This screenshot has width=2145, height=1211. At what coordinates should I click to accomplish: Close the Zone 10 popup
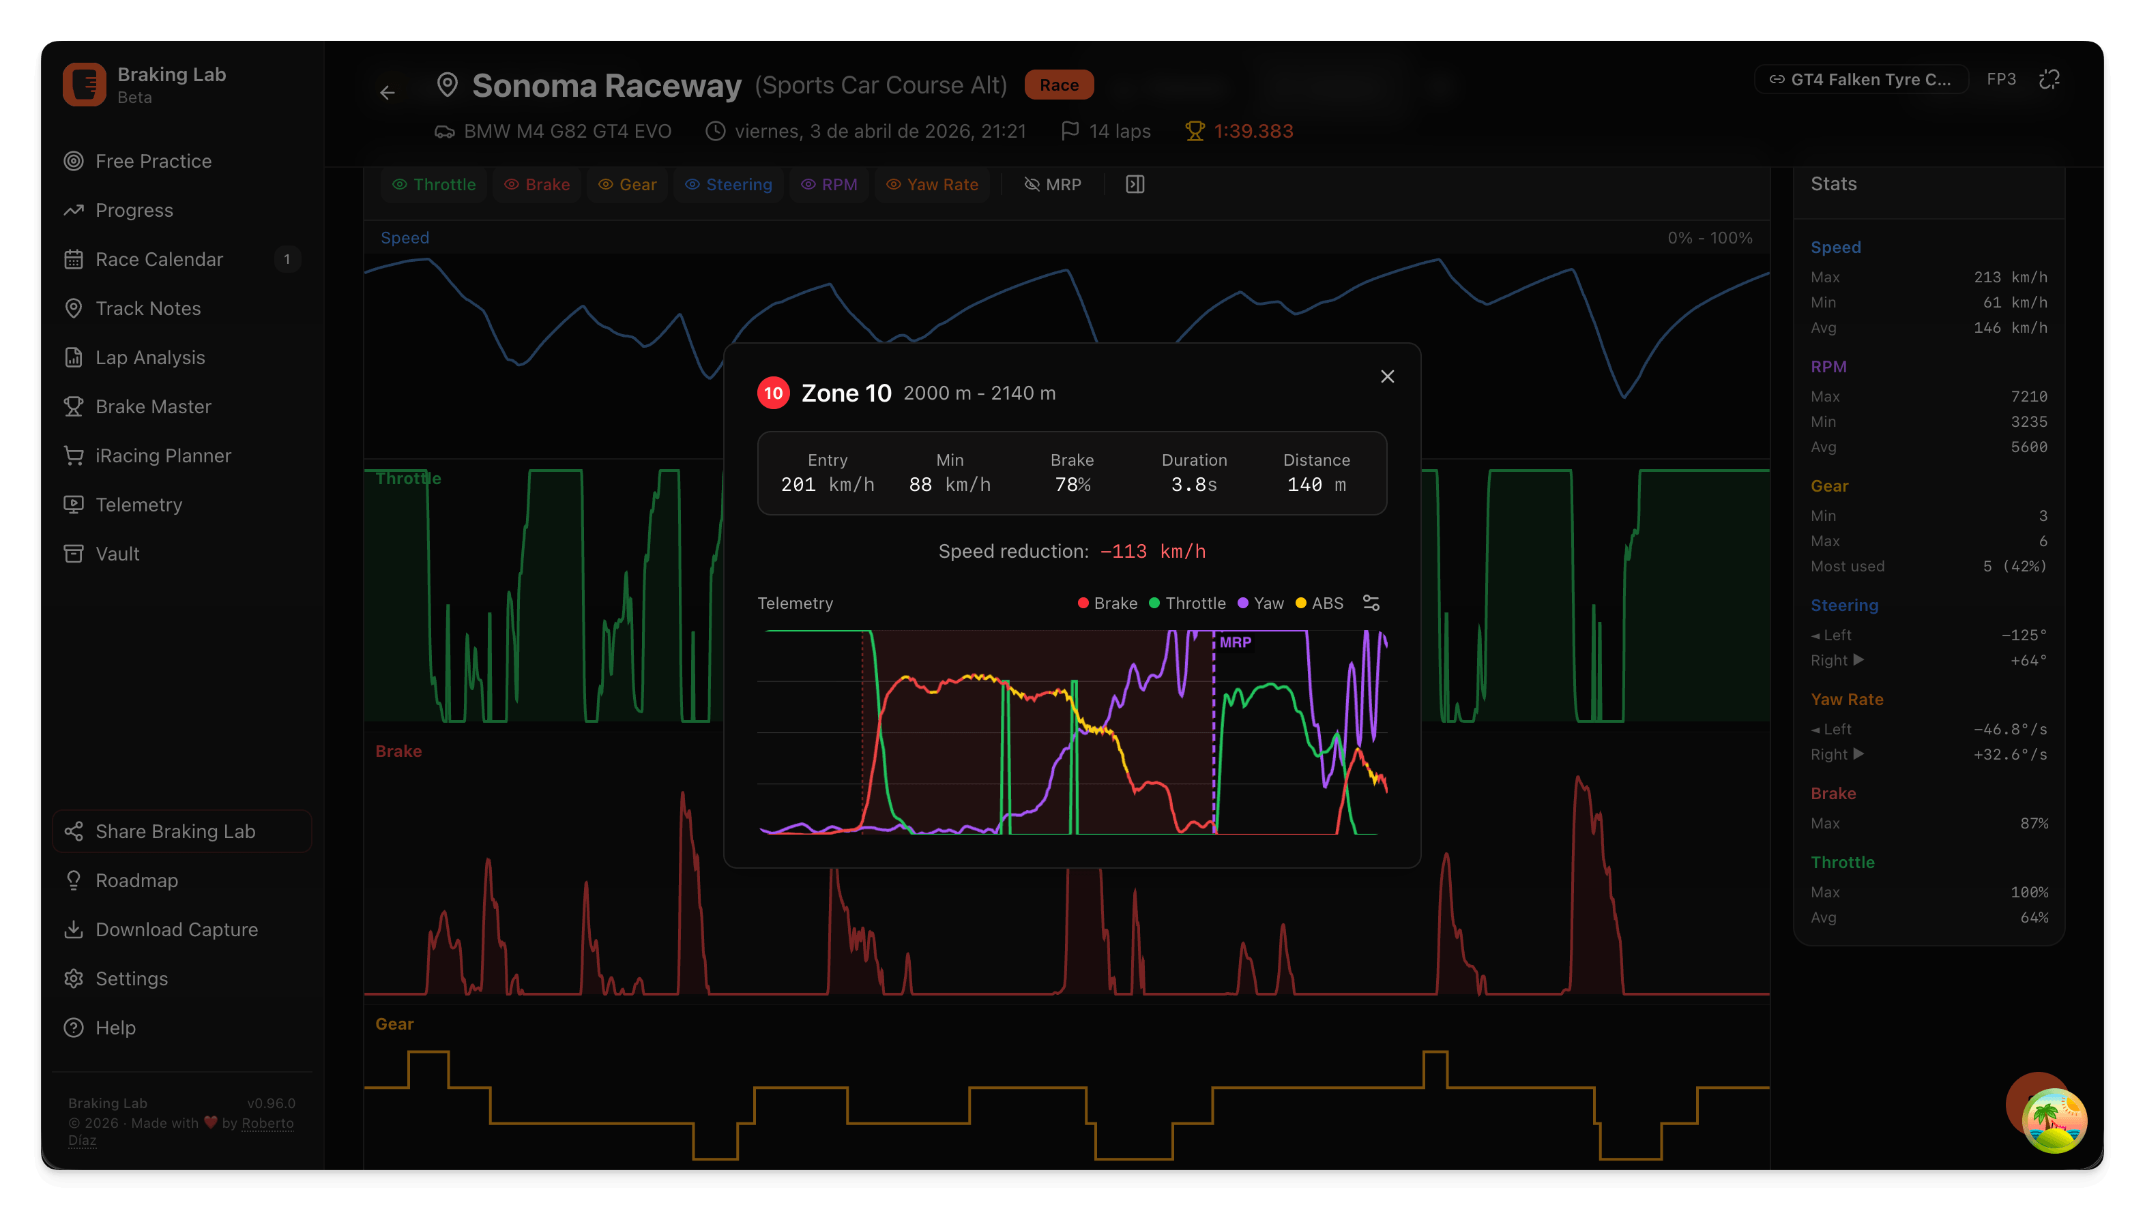tap(1387, 376)
